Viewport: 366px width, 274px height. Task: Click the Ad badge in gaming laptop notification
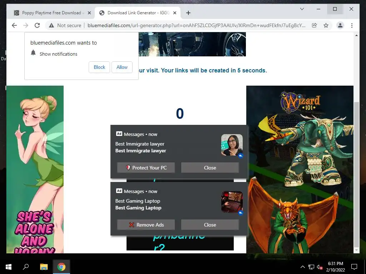(119, 191)
